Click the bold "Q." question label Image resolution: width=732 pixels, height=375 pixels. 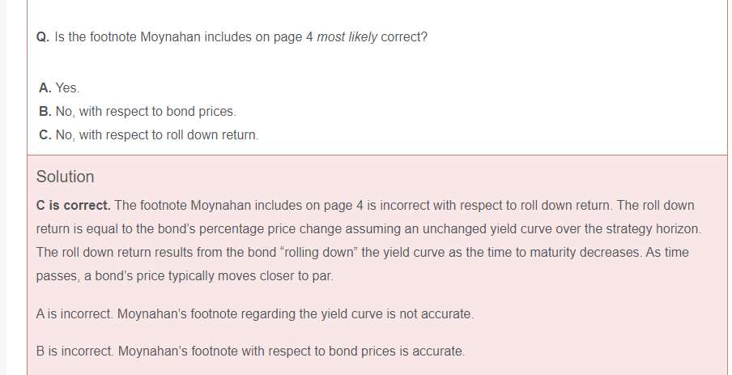point(43,38)
